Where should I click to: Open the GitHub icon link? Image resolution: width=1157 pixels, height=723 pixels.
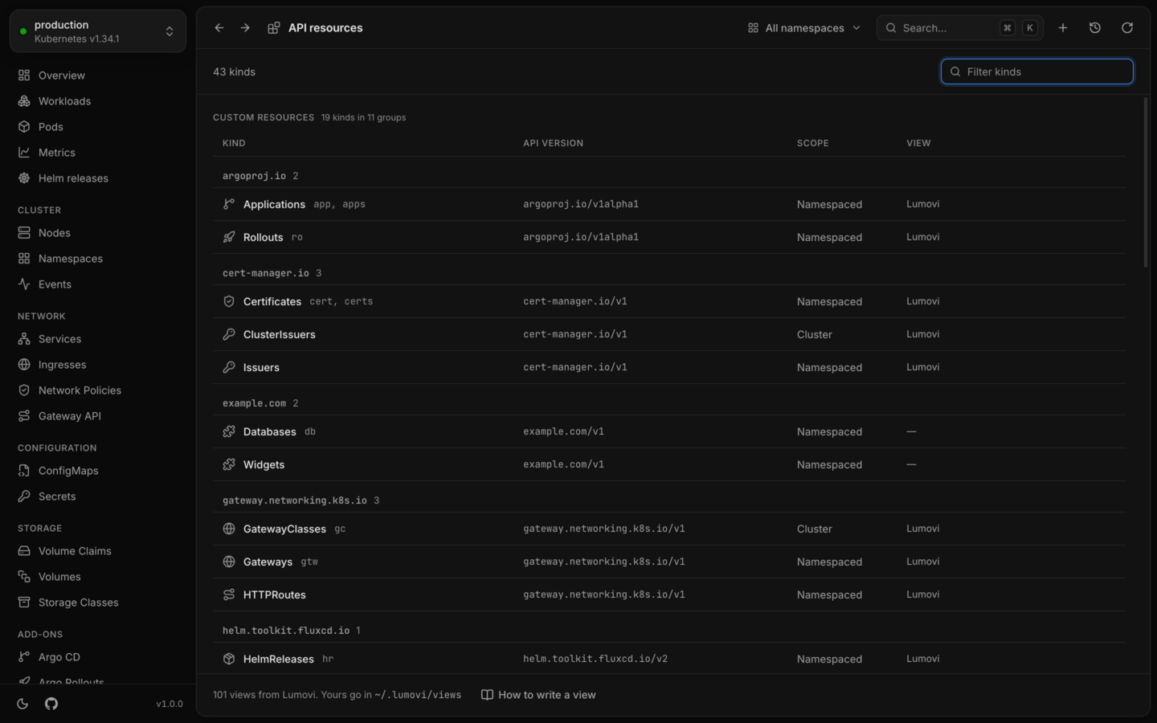51,704
